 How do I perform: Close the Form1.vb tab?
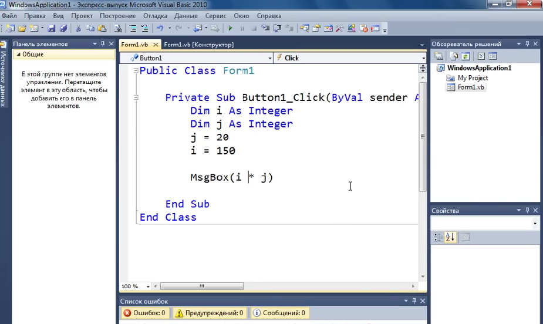(x=156, y=45)
